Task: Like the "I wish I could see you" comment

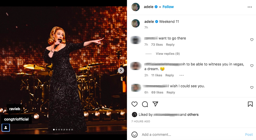Action: tap(252, 88)
